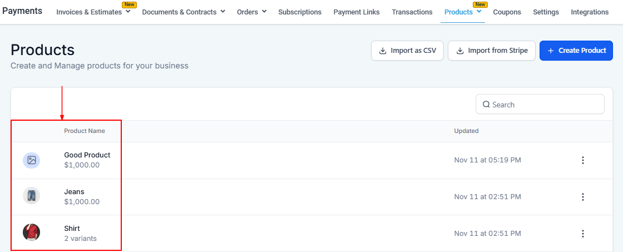Click the Jeans product thumbnail
The image size is (623, 252).
(x=31, y=196)
